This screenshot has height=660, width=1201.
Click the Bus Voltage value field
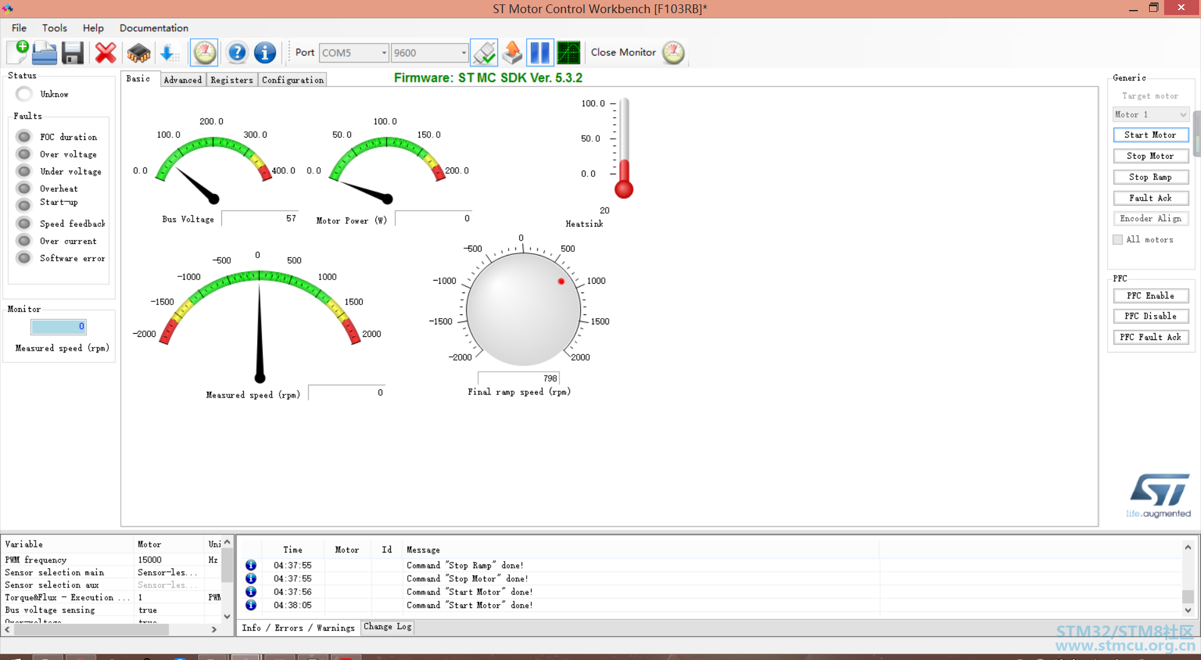(260, 218)
